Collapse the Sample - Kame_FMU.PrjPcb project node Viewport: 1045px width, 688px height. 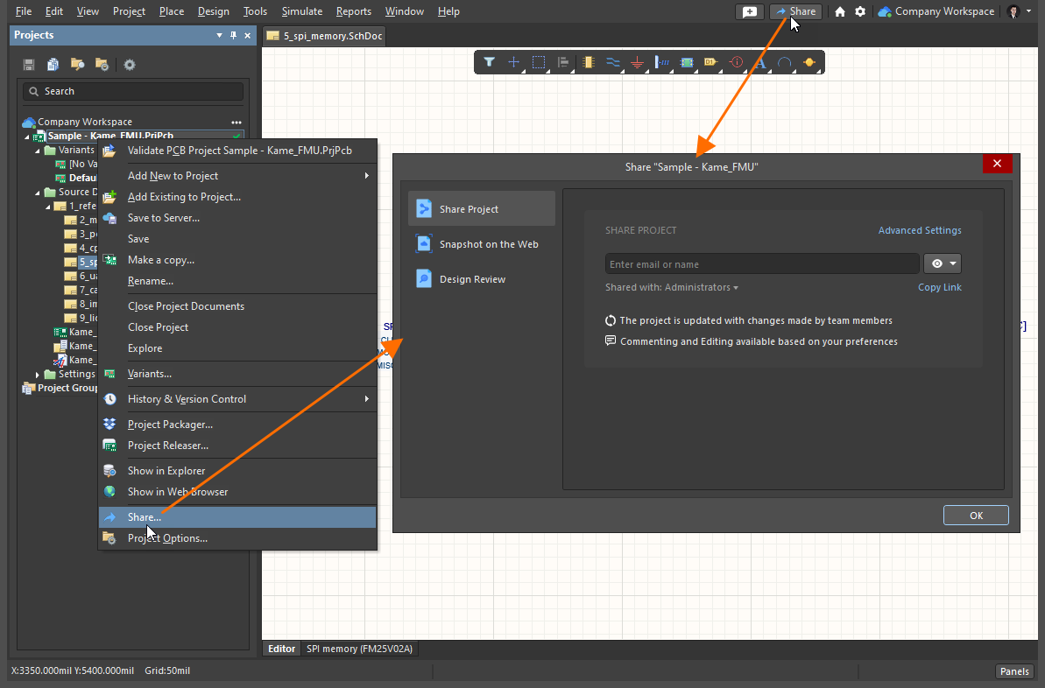point(27,137)
